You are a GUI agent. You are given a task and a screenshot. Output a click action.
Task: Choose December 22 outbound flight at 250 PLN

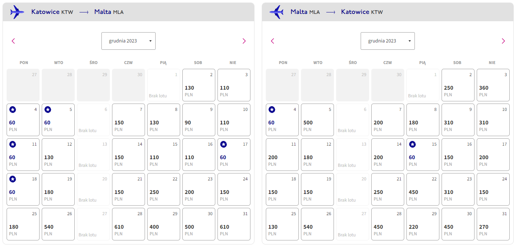(164, 189)
